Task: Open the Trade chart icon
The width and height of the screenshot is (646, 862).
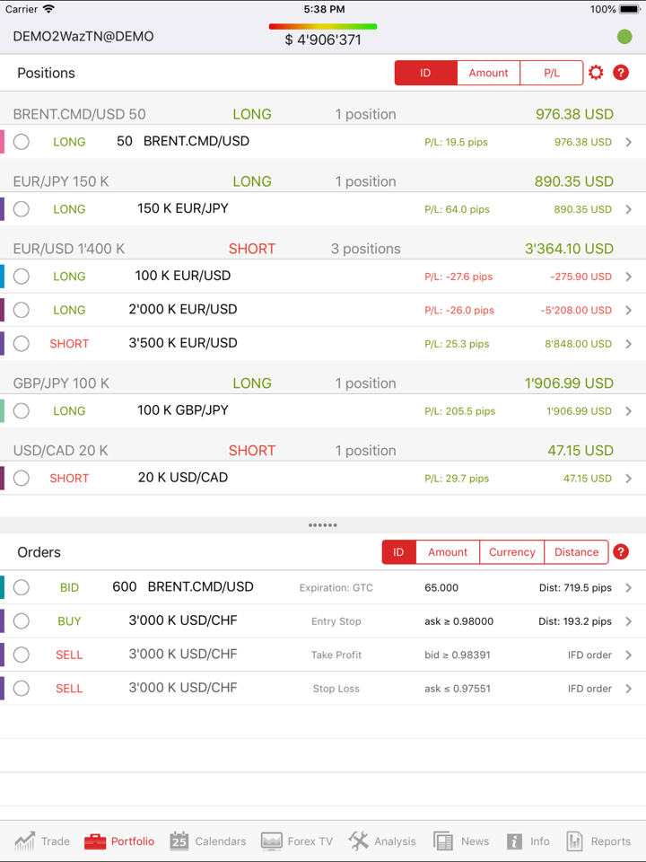Action: (x=25, y=841)
